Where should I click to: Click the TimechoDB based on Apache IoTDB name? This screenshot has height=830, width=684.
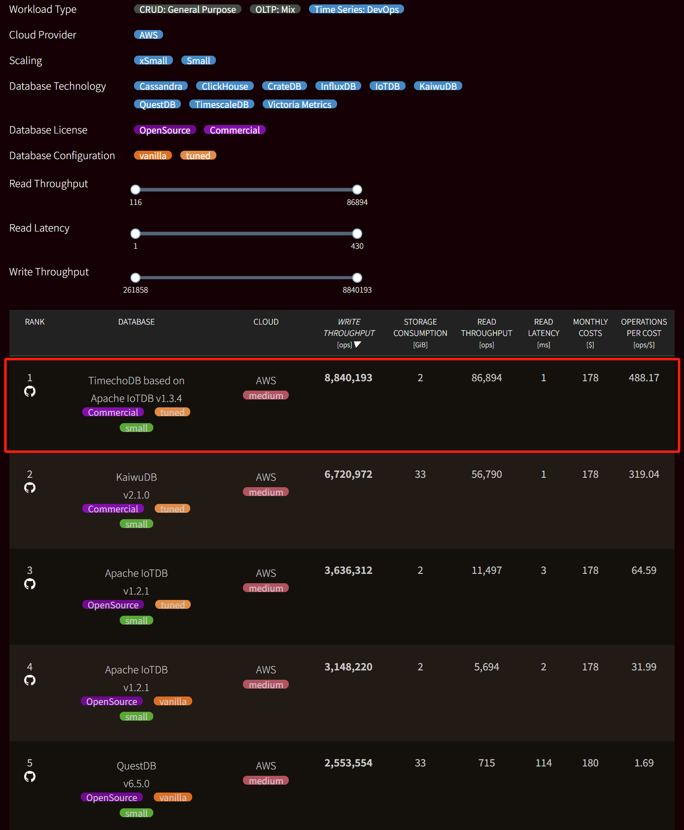[137, 389]
